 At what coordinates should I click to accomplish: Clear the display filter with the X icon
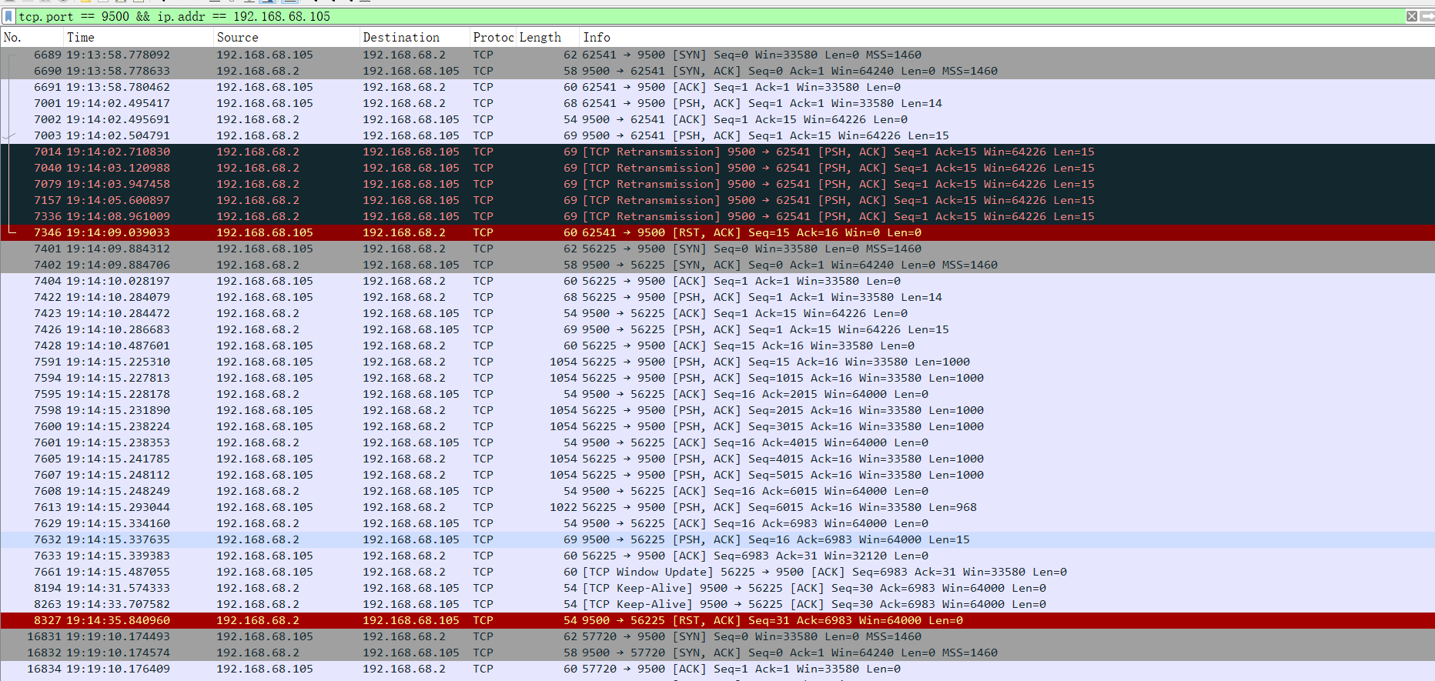coord(1412,16)
